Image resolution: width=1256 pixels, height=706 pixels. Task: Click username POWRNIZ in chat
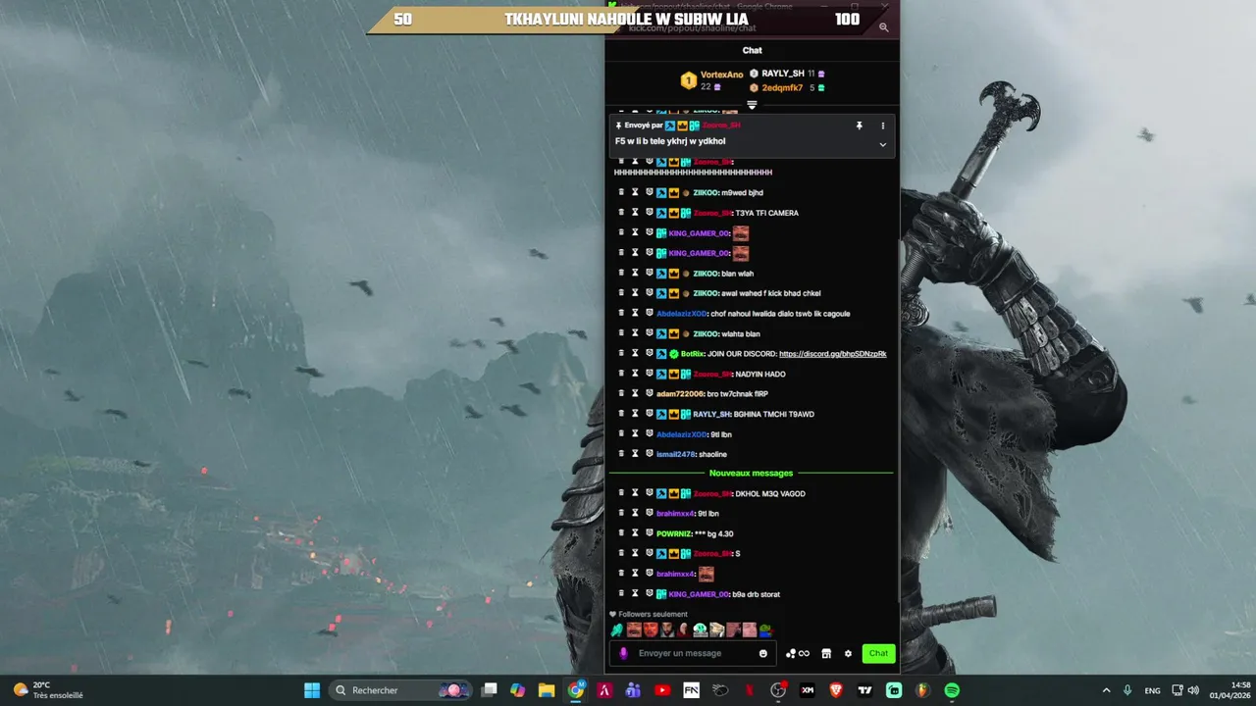[674, 533]
